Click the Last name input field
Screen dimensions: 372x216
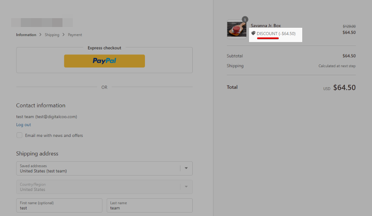pos(150,205)
